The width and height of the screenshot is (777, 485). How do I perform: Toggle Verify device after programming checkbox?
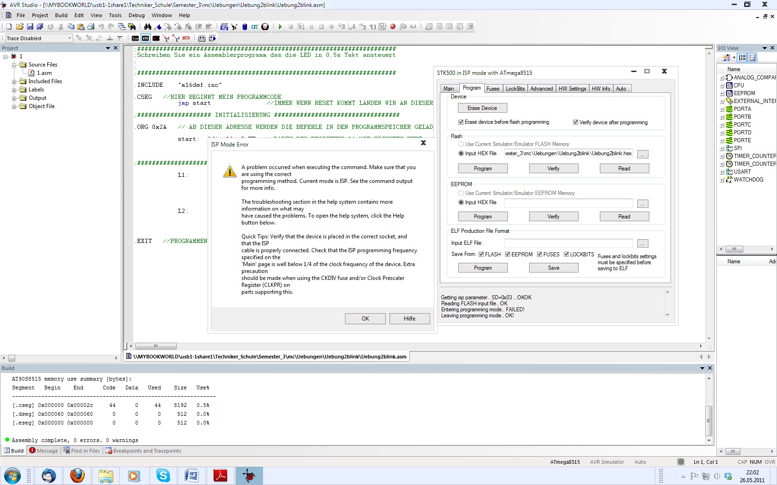pos(575,122)
